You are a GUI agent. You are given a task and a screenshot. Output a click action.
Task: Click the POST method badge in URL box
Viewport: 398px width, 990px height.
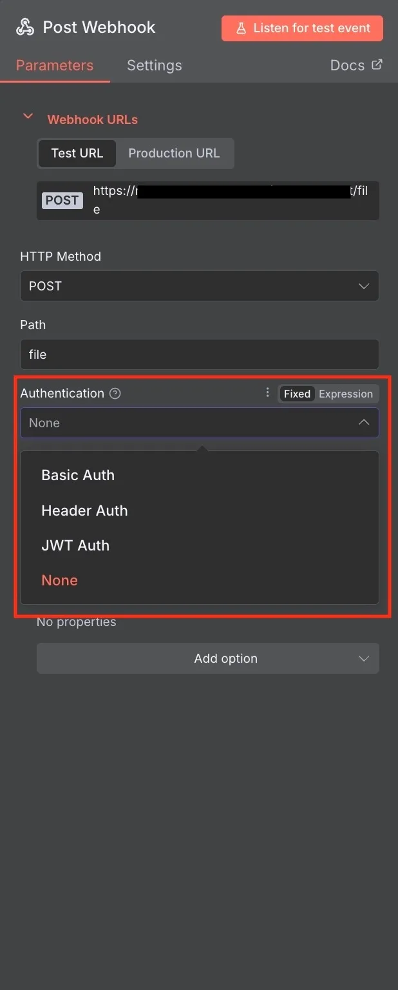pyautogui.click(x=62, y=200)
